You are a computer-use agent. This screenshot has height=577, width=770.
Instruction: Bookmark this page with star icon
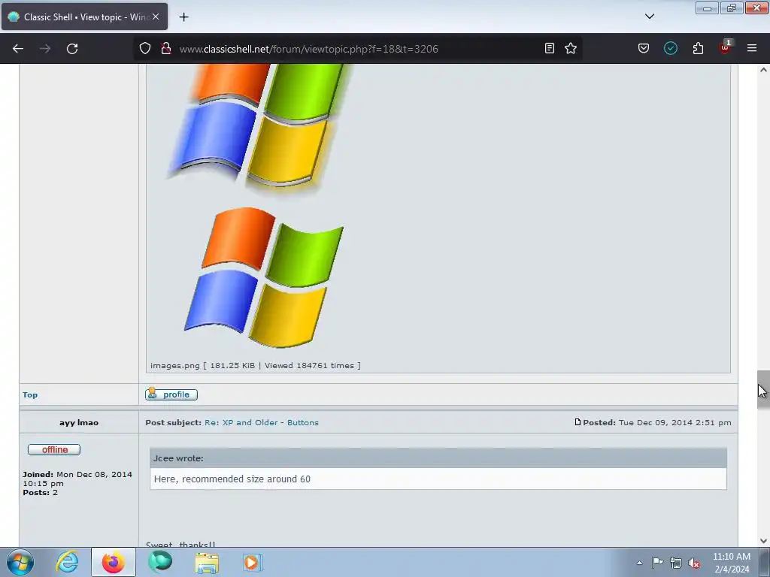pyautogui.click(x=571, y=48)
